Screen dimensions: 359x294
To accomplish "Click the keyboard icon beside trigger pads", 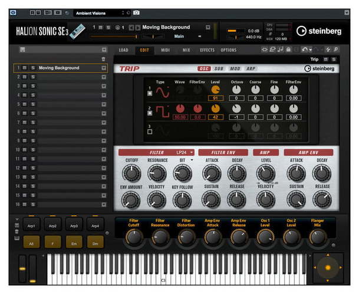I will coord(17,239).
